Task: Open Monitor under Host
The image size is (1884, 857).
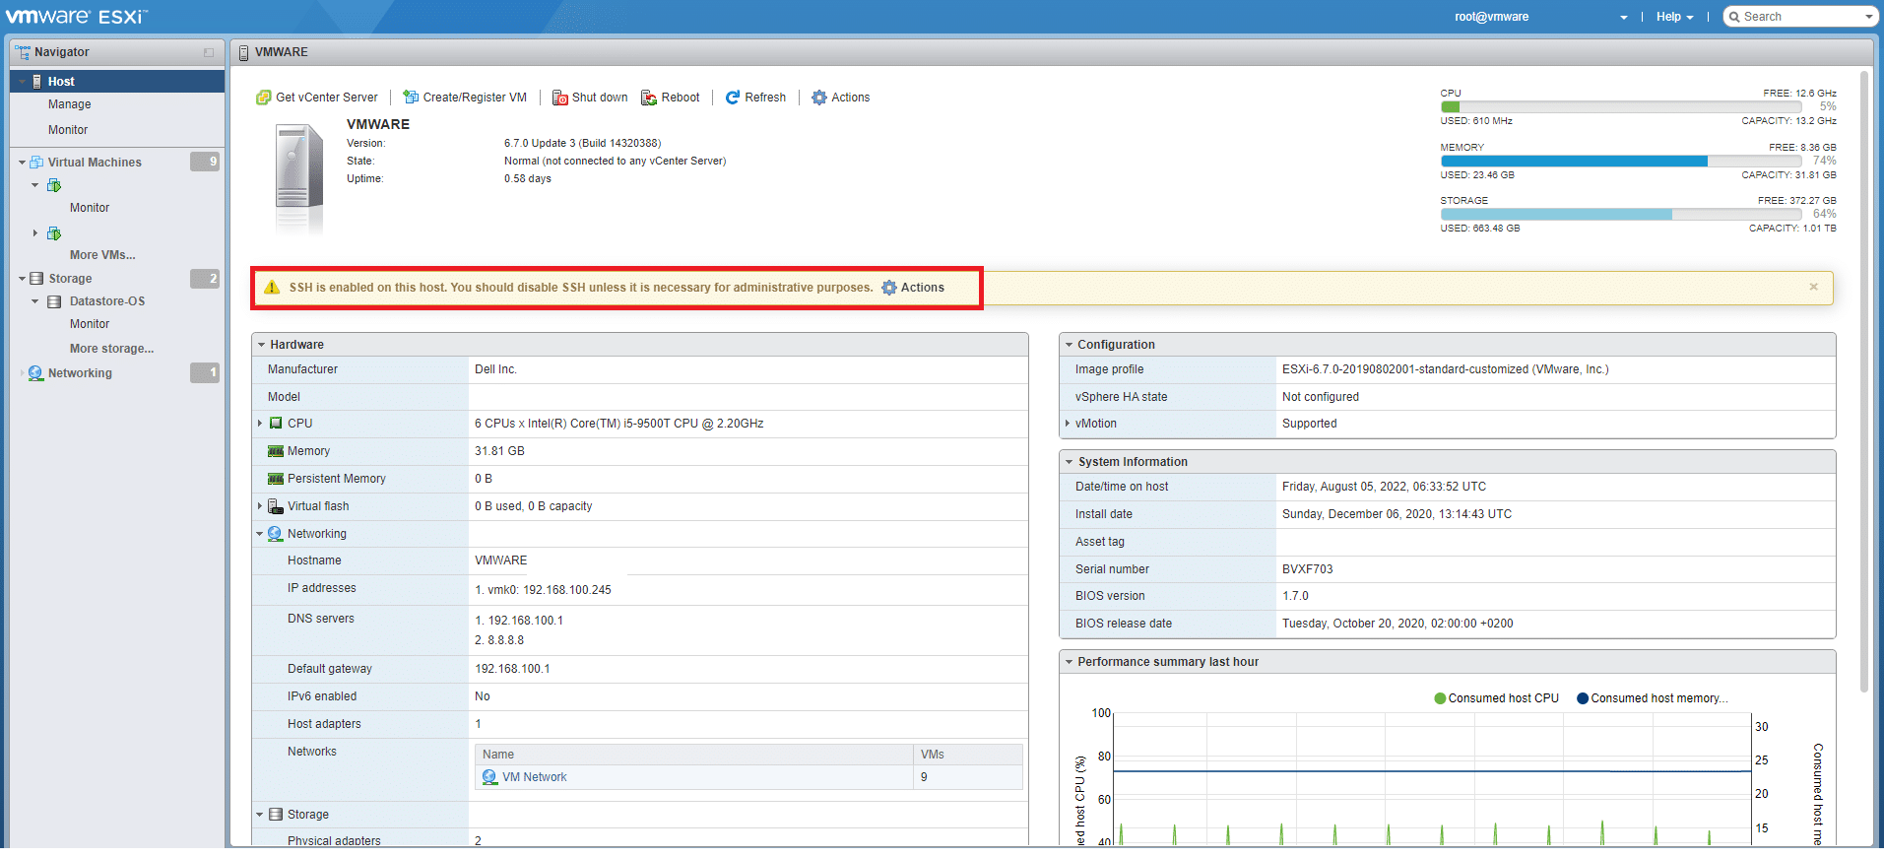Action: [x=68, y=130]
